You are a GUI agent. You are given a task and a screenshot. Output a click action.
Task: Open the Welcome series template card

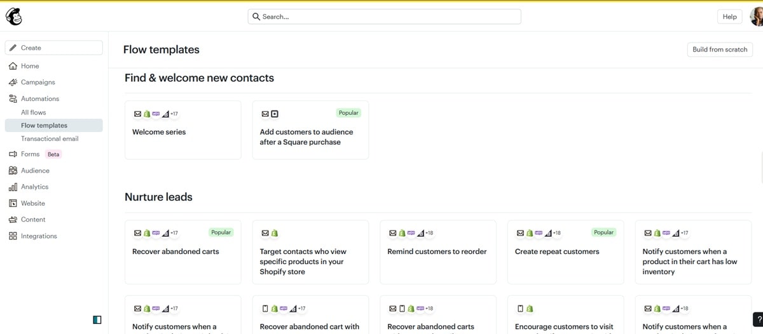tap(183, 130)
